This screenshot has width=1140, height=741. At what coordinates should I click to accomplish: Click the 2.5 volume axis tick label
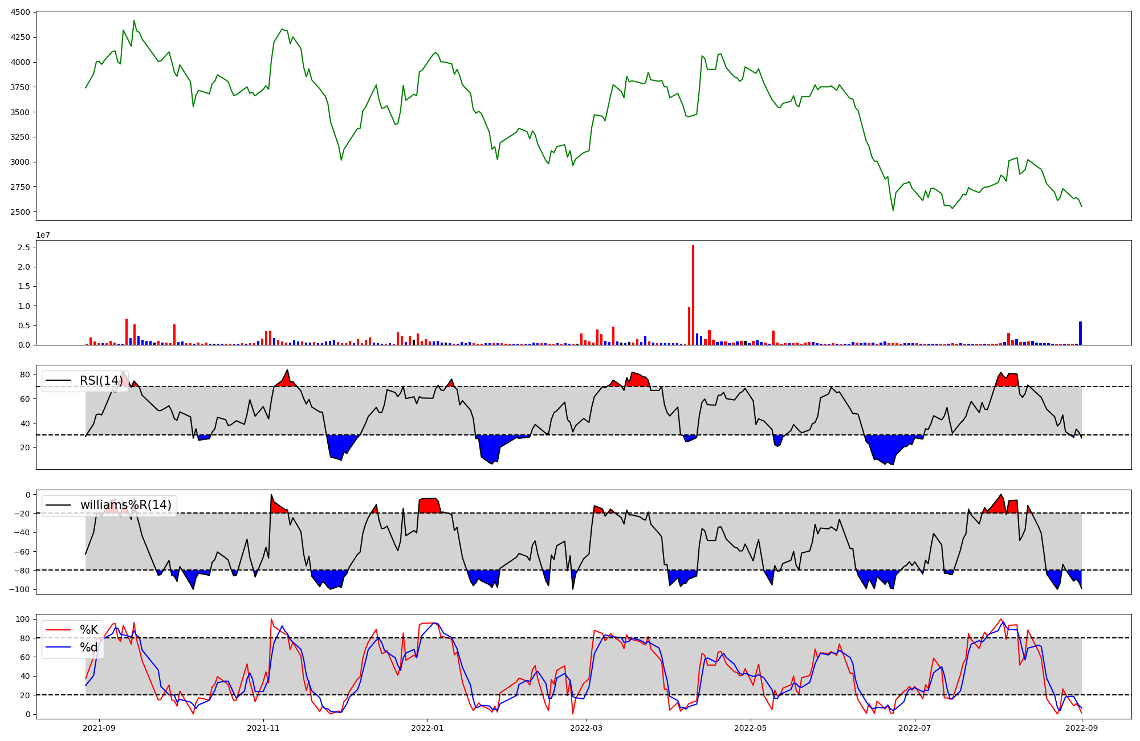click(23, 247)
